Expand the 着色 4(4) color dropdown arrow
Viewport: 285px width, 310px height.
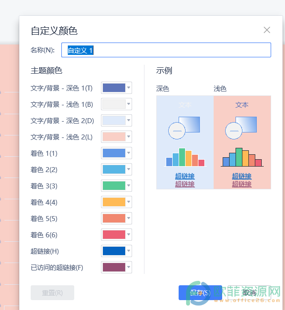pyautogui.click(x=129, y=202)
